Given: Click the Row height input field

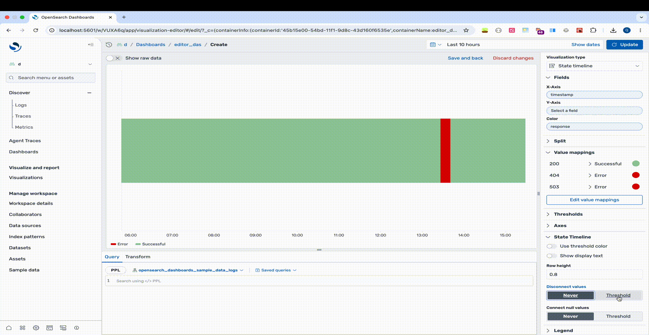Looking at the screenshot, I should (x=594, y=275).
